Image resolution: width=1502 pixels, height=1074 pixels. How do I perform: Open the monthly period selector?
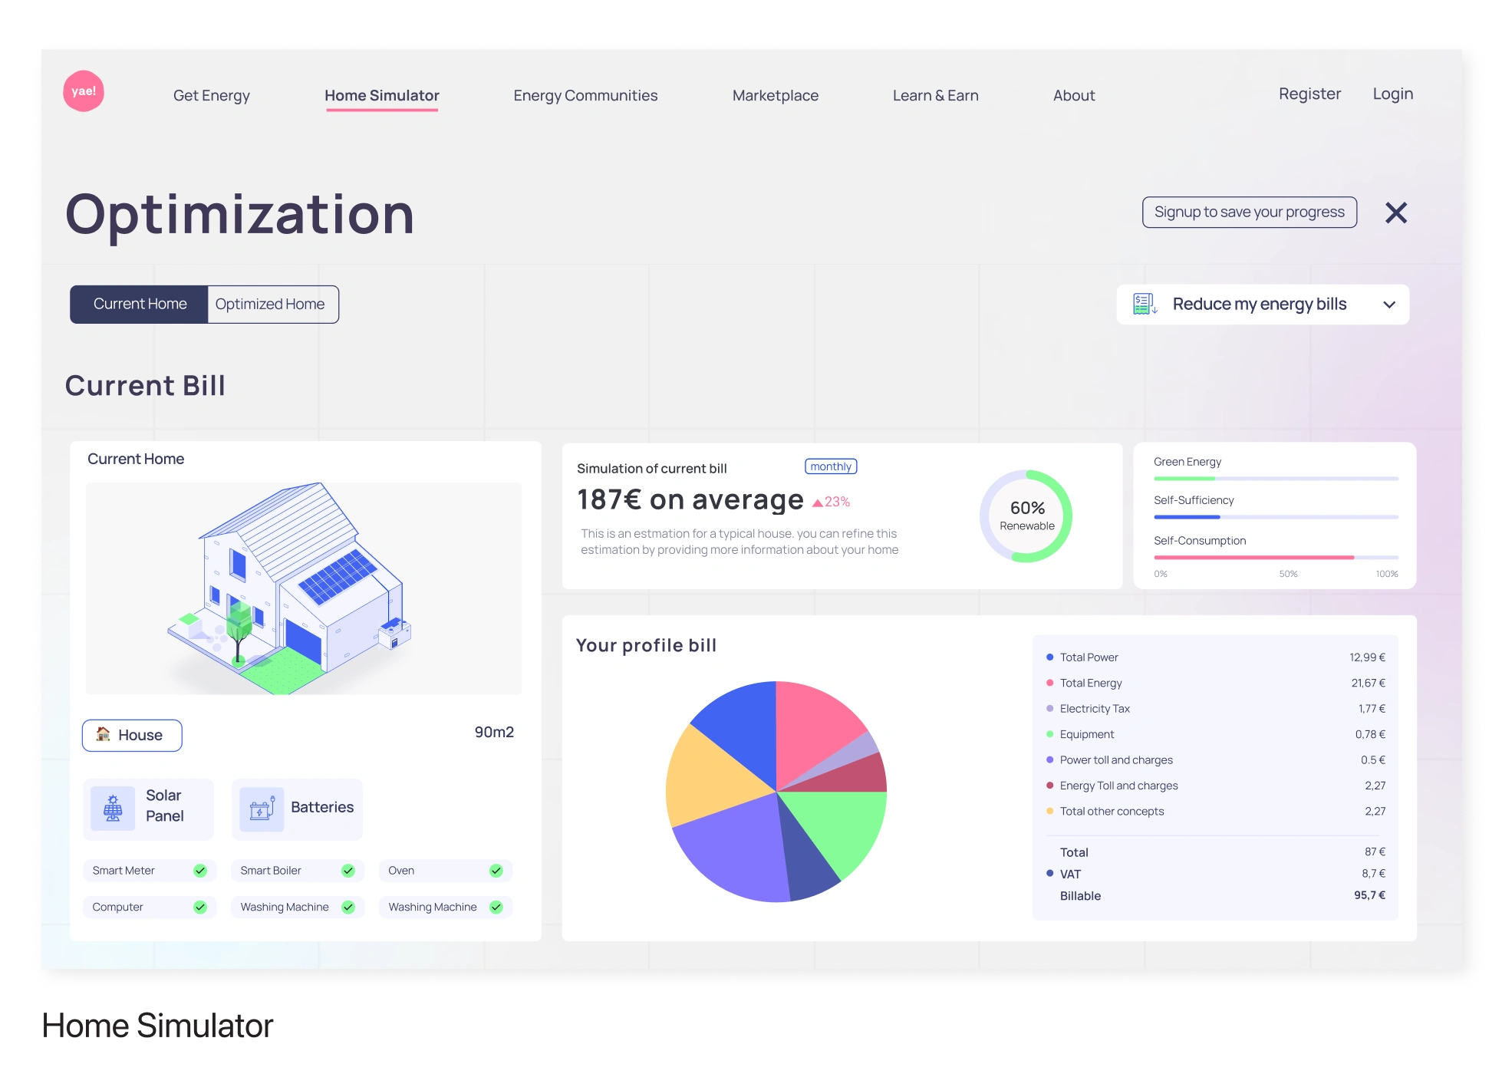coord(831,466)
